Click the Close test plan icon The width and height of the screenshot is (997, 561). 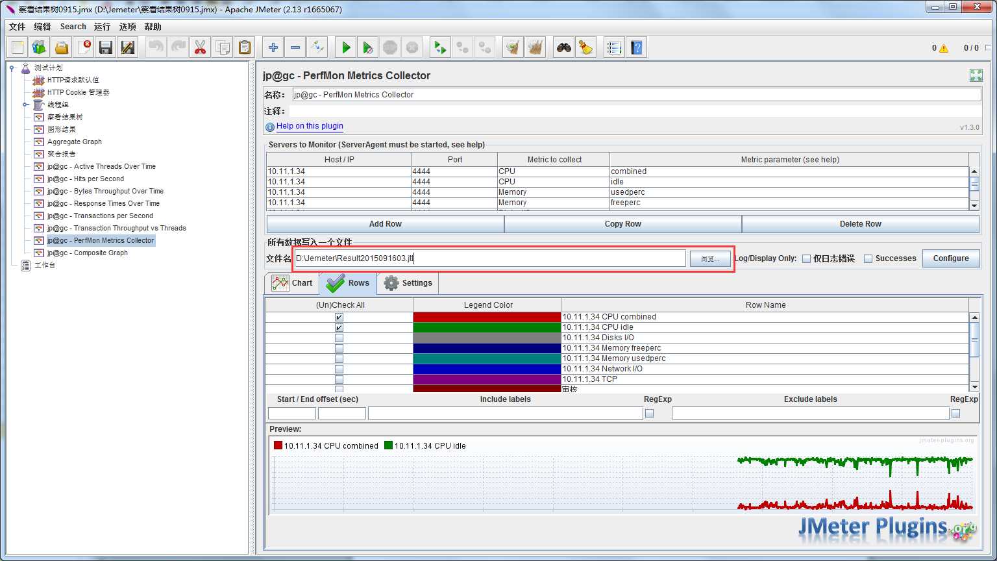84,47
